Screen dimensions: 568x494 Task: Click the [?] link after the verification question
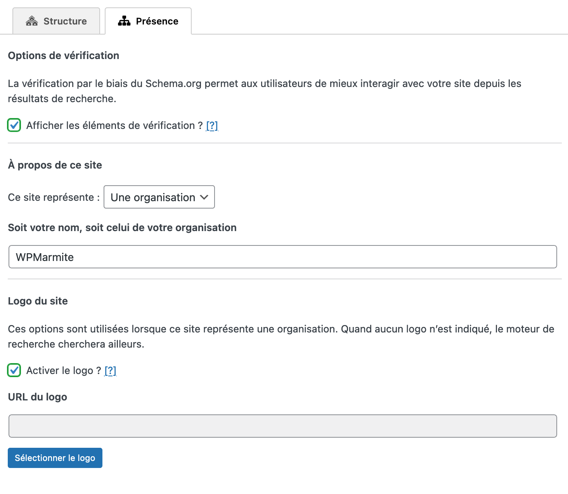[212, 125]
